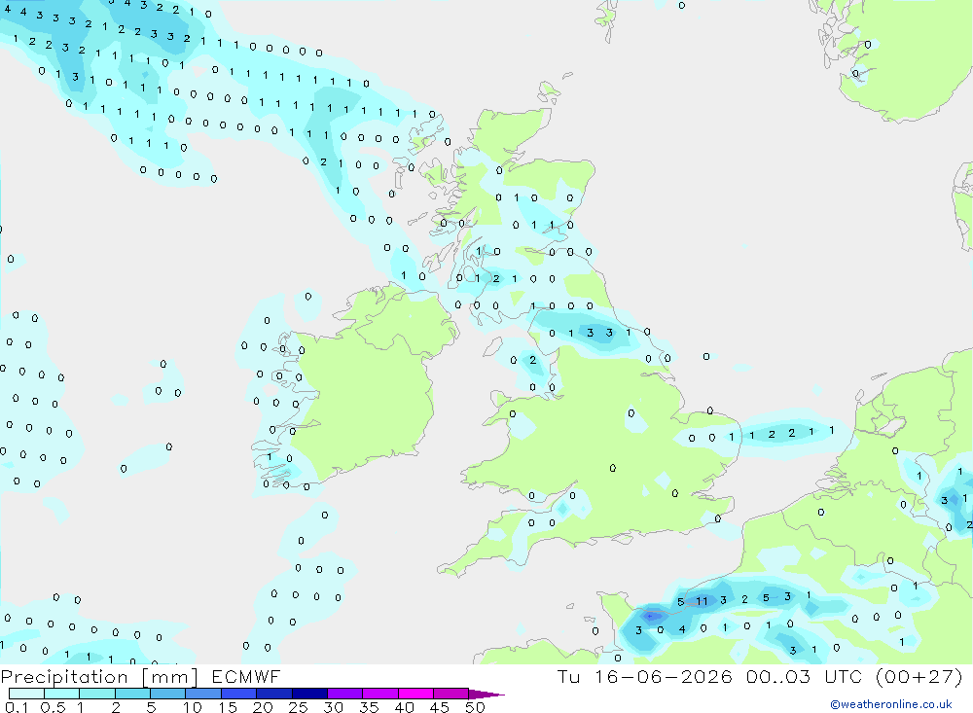Image resolution: width=973 pixels, height=713 pixels.
Task: Pick the 15–20 mm legend color swatch
Action: (x=239, y=694)
